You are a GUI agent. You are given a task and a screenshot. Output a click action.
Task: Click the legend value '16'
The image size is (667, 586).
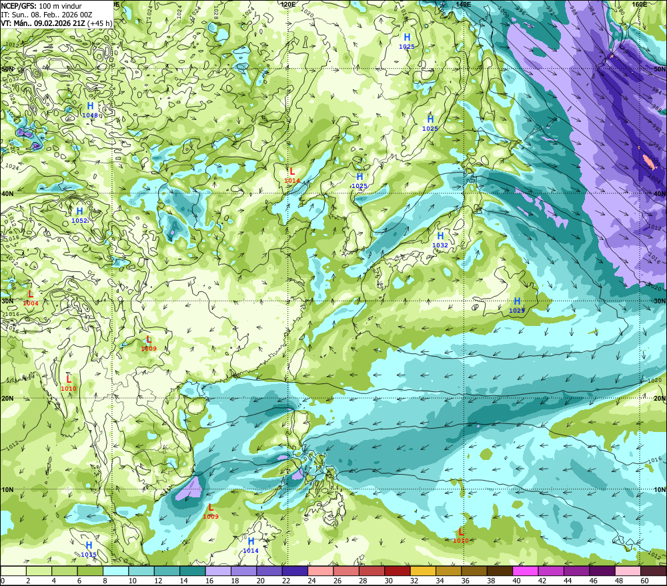tap(209, 581)
